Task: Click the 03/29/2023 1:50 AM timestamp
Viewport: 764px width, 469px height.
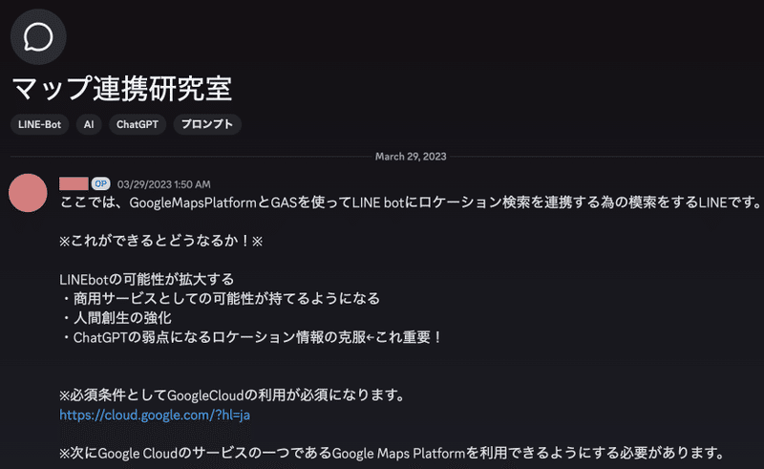Action: point(163,184)
